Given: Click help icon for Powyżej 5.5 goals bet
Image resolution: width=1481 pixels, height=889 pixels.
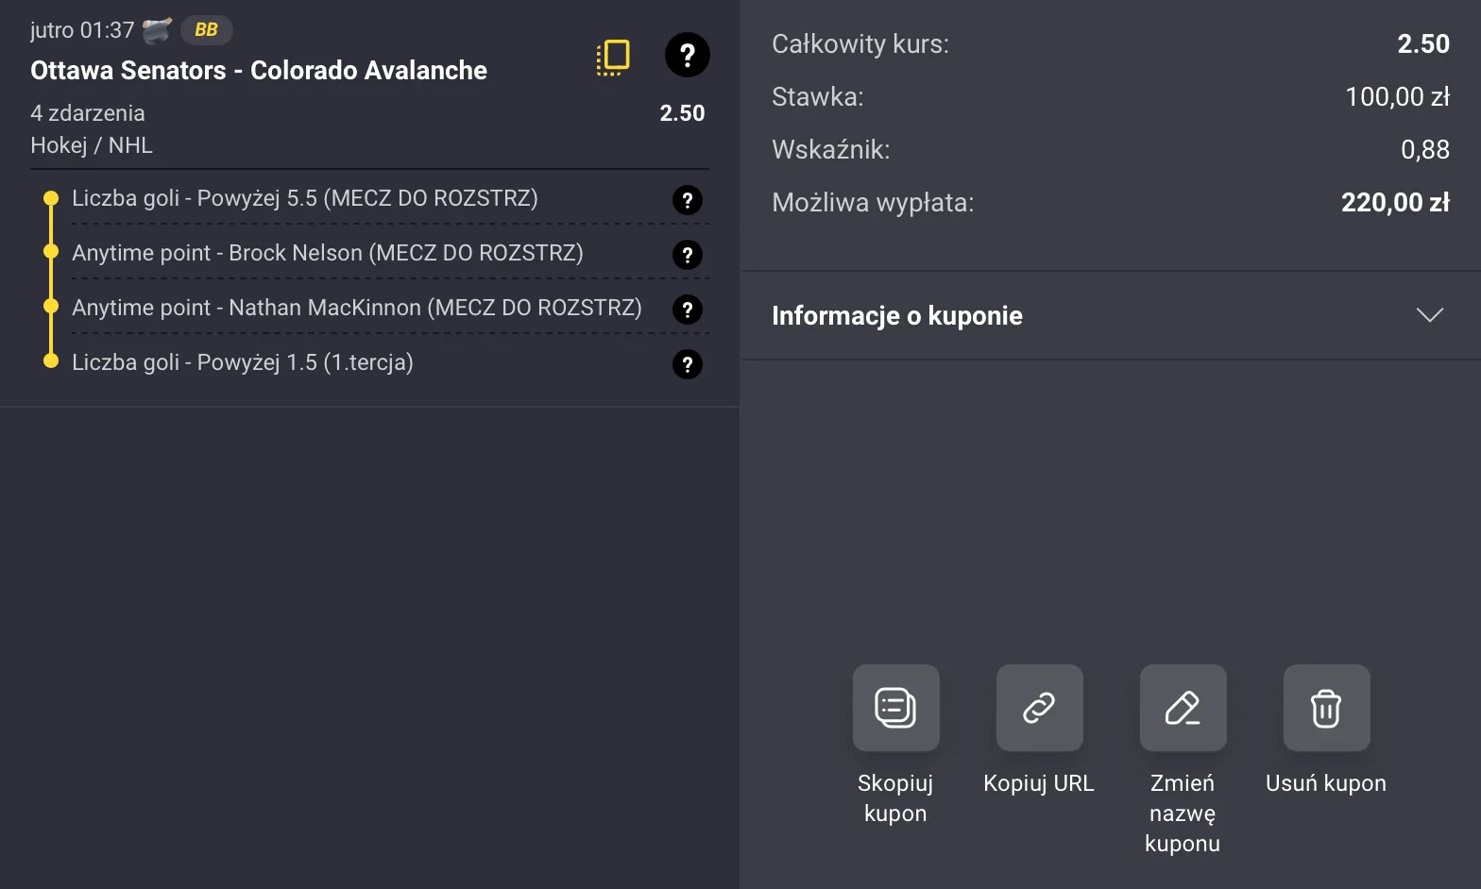Looking at the screenshot, I should click(x=687, y=200).
